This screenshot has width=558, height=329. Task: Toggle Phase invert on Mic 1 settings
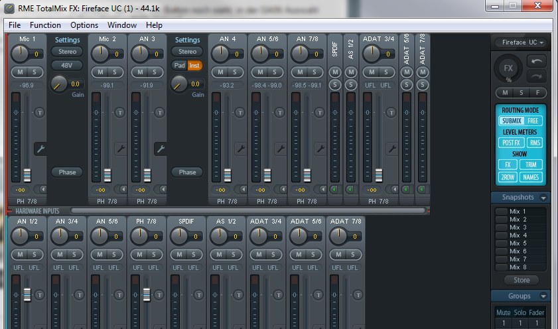(67, 172)
